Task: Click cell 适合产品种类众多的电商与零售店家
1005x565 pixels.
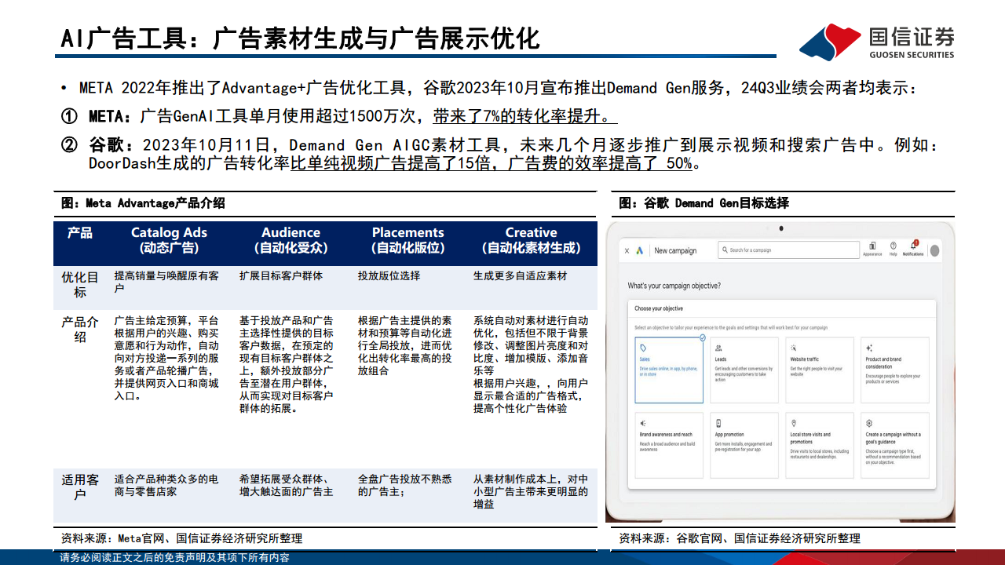Action: pyautogui.click(x=166, y=485)
